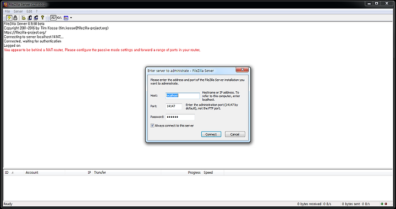Uncheck Always connect to this server
The image size is (396, 209).
(152, 125)
